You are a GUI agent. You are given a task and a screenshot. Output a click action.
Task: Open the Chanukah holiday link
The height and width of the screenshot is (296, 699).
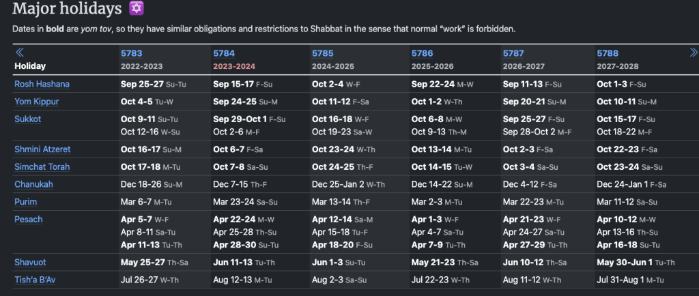33,184
